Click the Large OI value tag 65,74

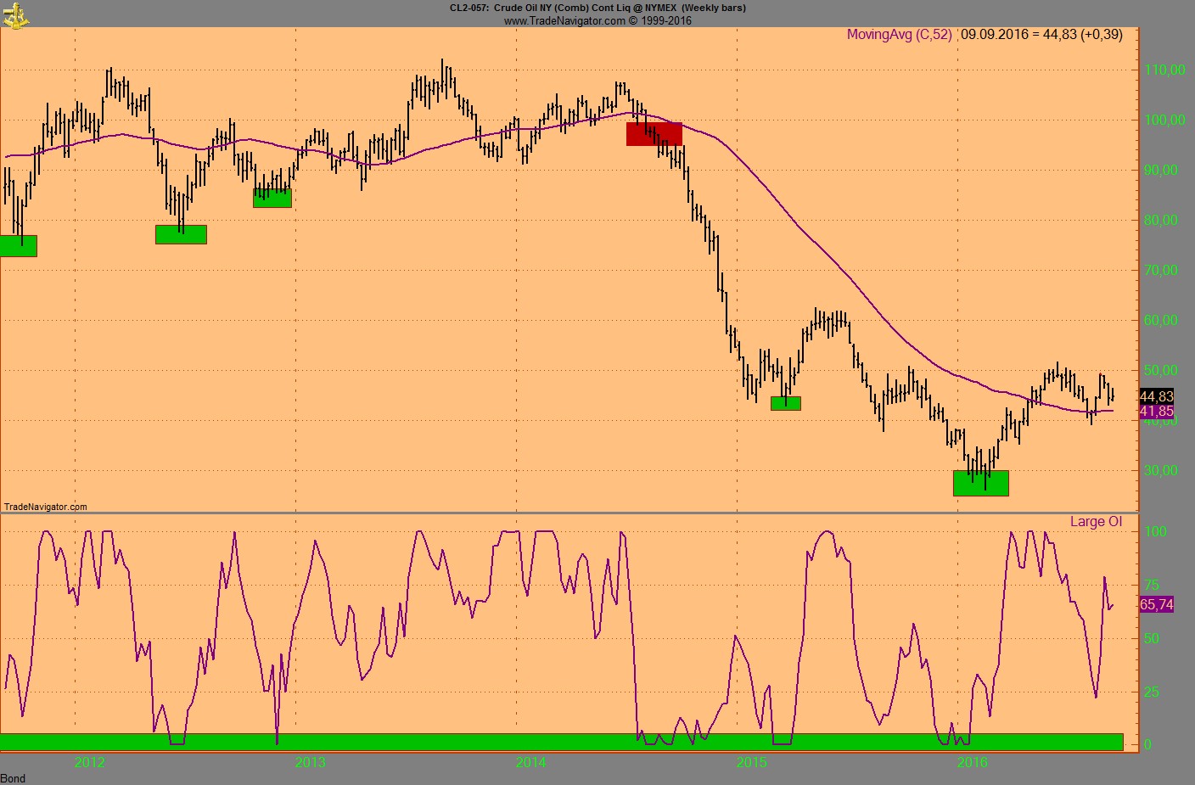(x=1156, y=604)
